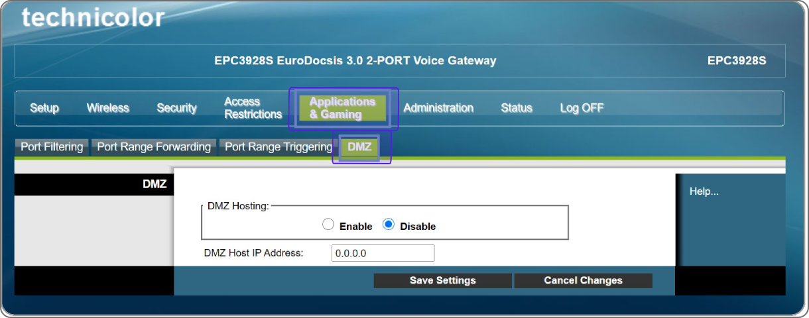Screen dimensions: 809x318
Task: Click Log OFF in navigation
Action: click(582, 108)
